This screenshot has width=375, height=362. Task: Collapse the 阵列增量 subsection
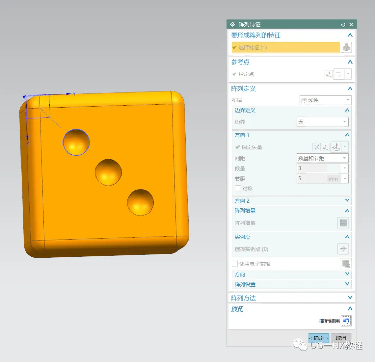[x=347, y=211]
